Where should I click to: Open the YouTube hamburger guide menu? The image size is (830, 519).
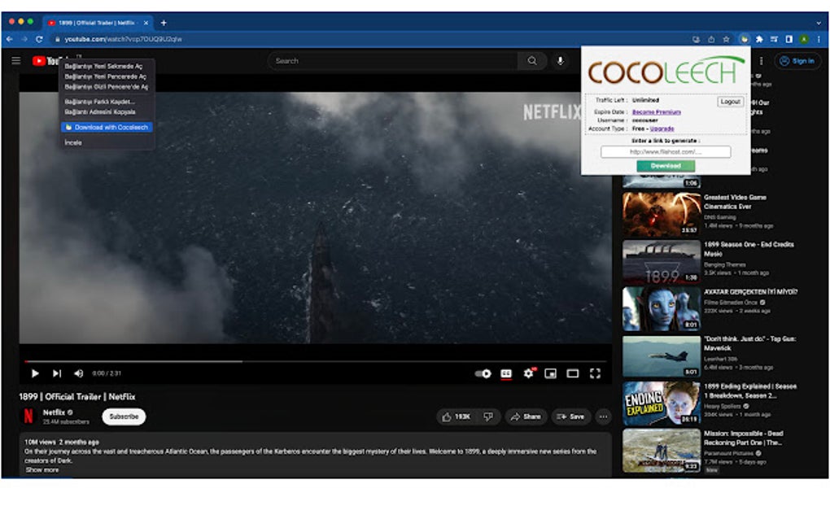(x=16, y=61)
